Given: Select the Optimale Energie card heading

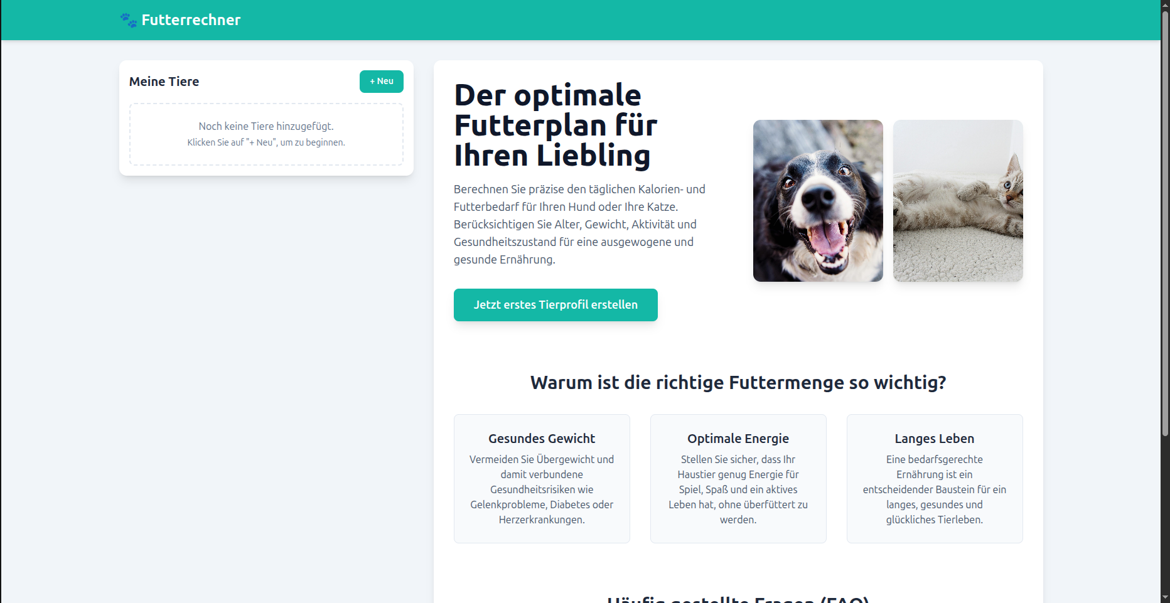Looking at the screenshot, I should [x=738, y=439].
